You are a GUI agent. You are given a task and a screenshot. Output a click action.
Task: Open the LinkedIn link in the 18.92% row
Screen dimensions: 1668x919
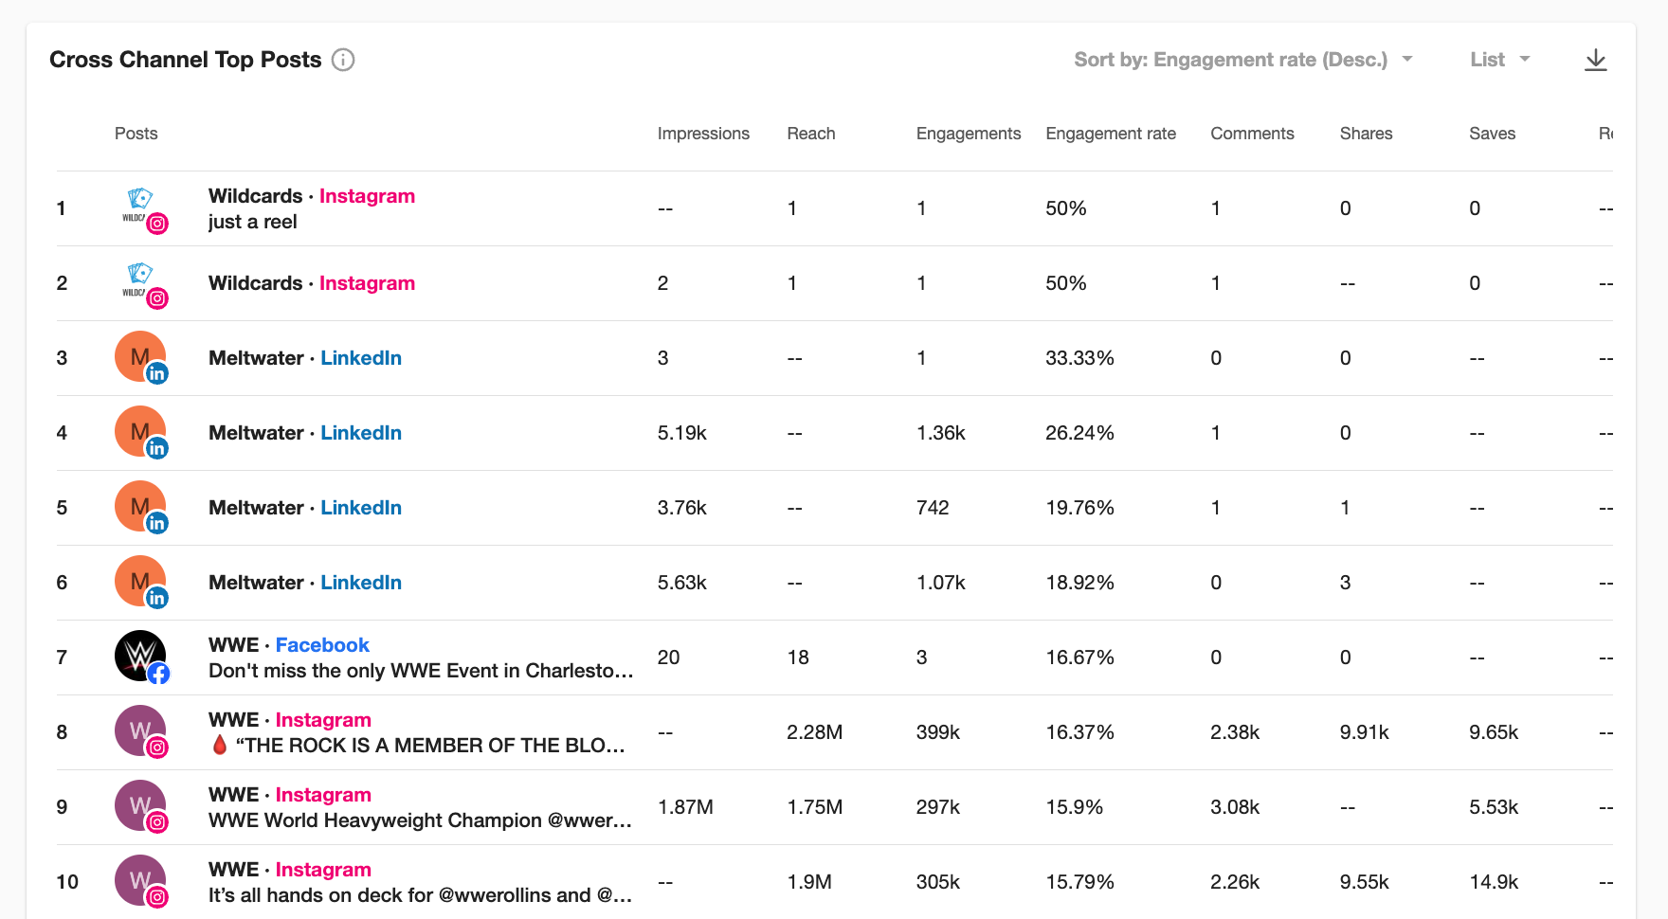point(361,583)
